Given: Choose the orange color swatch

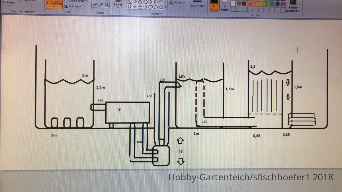Looking at the screenshot, I should click(255, 4).
